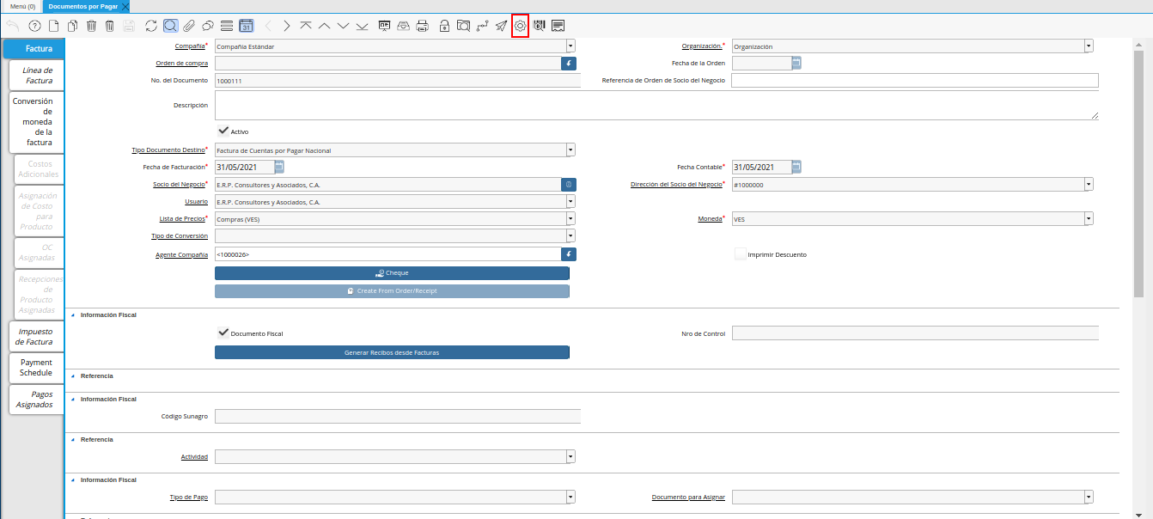Image resolution: width=1153 pixels, height=519 pixels.
Task: Open the Compañía dropdown
Action: [570, 46]
